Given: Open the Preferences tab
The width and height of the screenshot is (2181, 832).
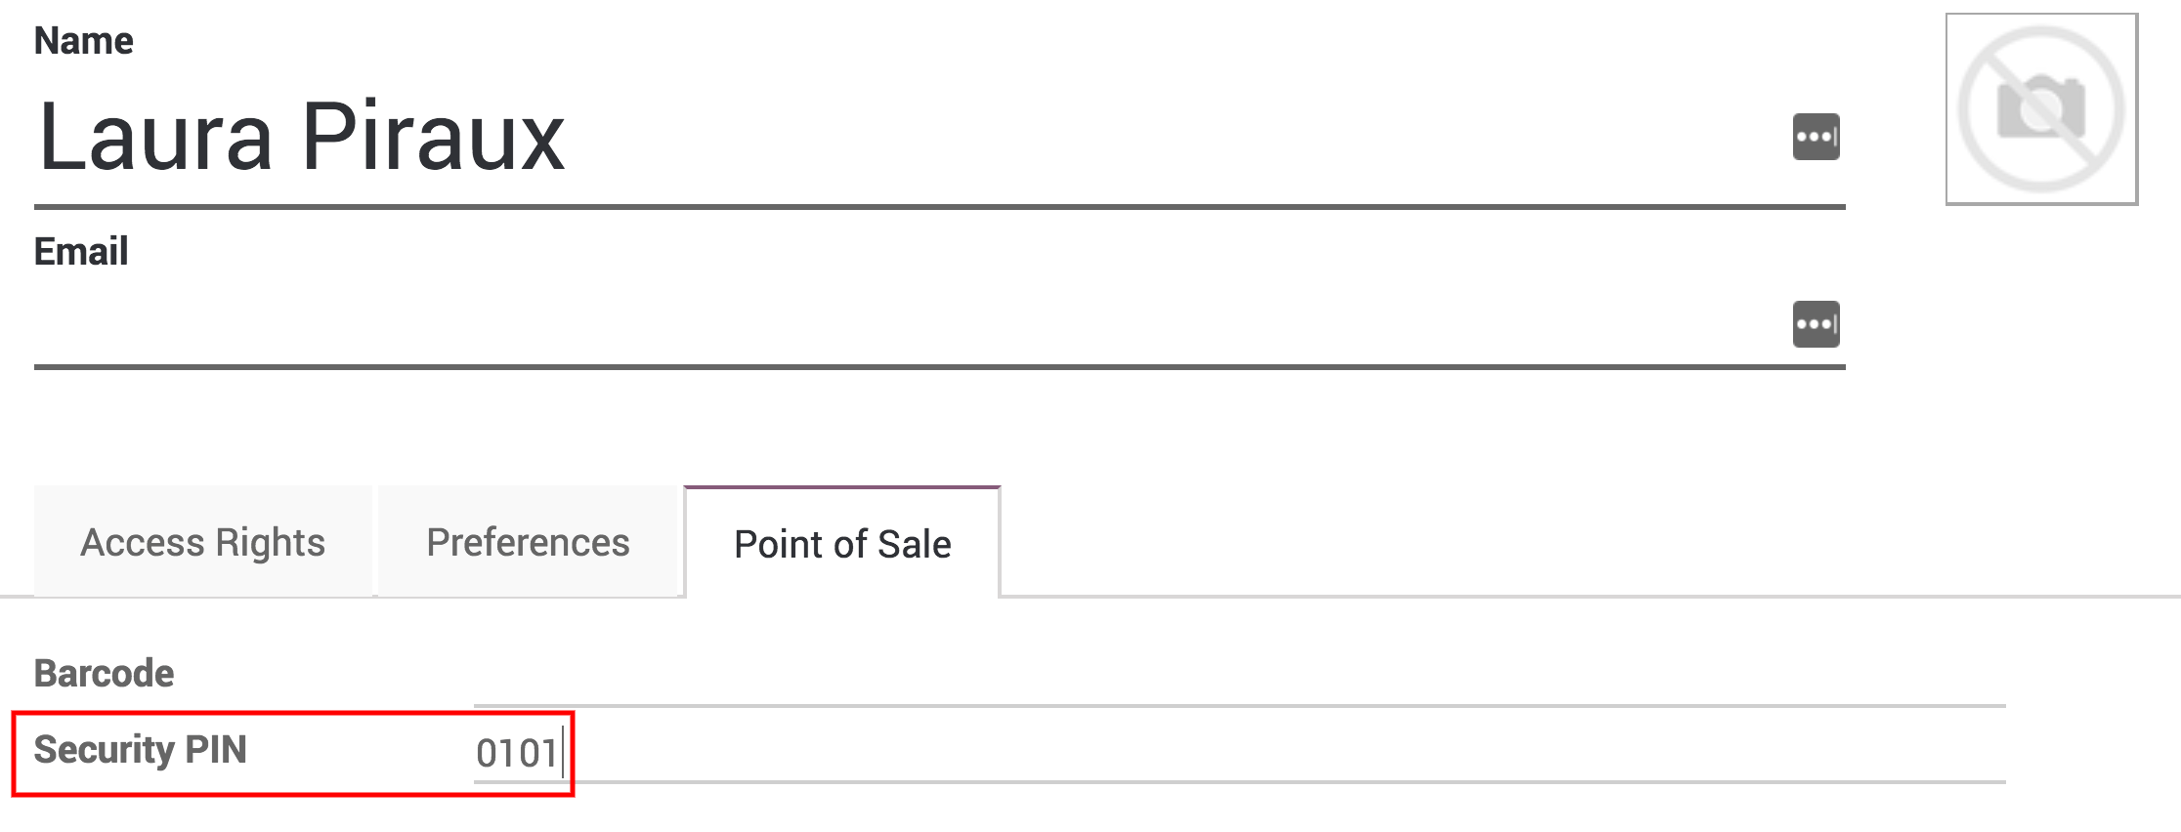Looking at the screenshot, I should click(x=528, y=541).
